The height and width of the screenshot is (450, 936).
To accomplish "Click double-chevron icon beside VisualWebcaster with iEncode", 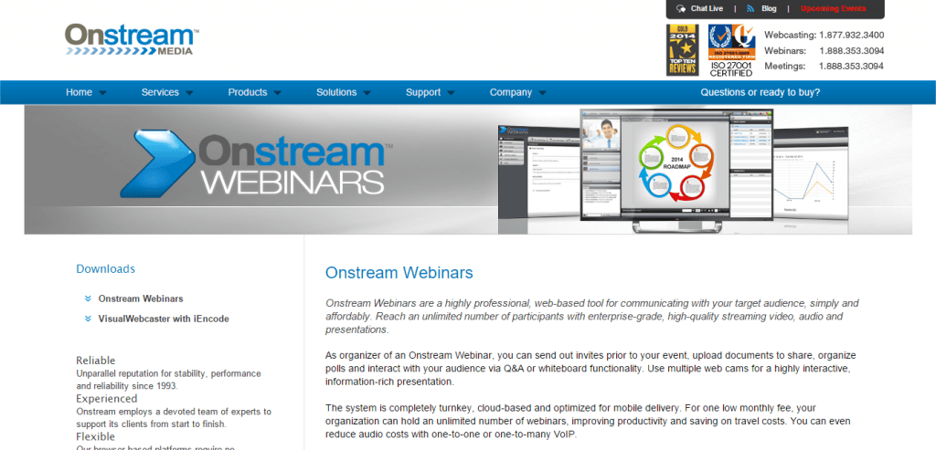I will 88,319.
